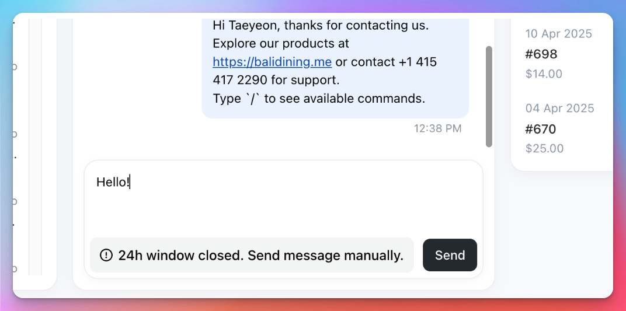Click the narrow left sidebar strip
Screen dimensions: 626x311
[x=35, y=146]
